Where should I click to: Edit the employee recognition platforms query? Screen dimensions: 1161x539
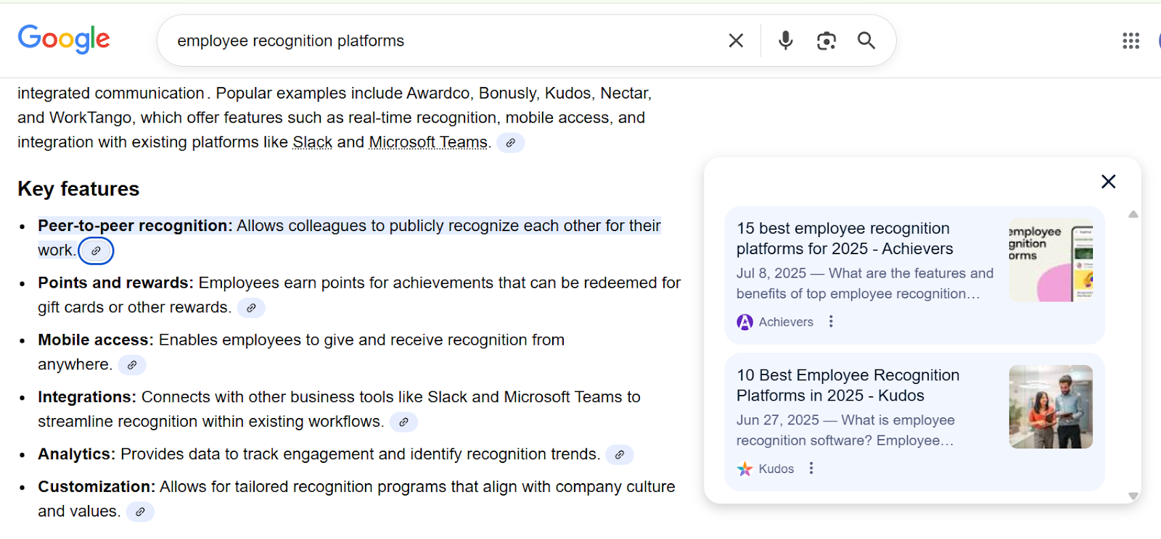point(290,41)
